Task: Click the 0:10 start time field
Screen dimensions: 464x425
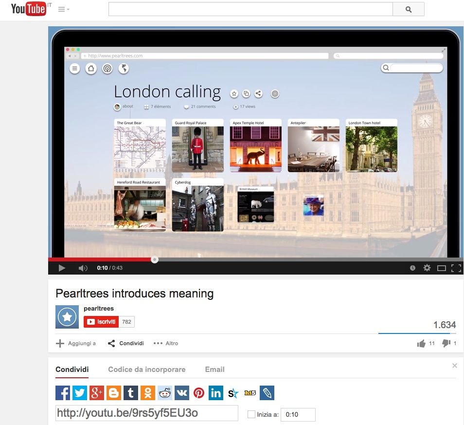Action: 298,415
